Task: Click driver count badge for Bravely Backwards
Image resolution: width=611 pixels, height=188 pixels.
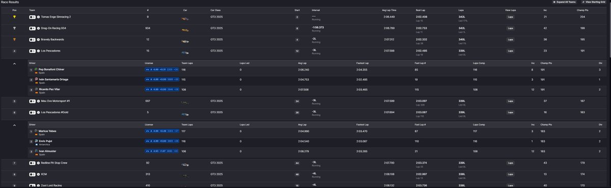Action: pos(32,40)
